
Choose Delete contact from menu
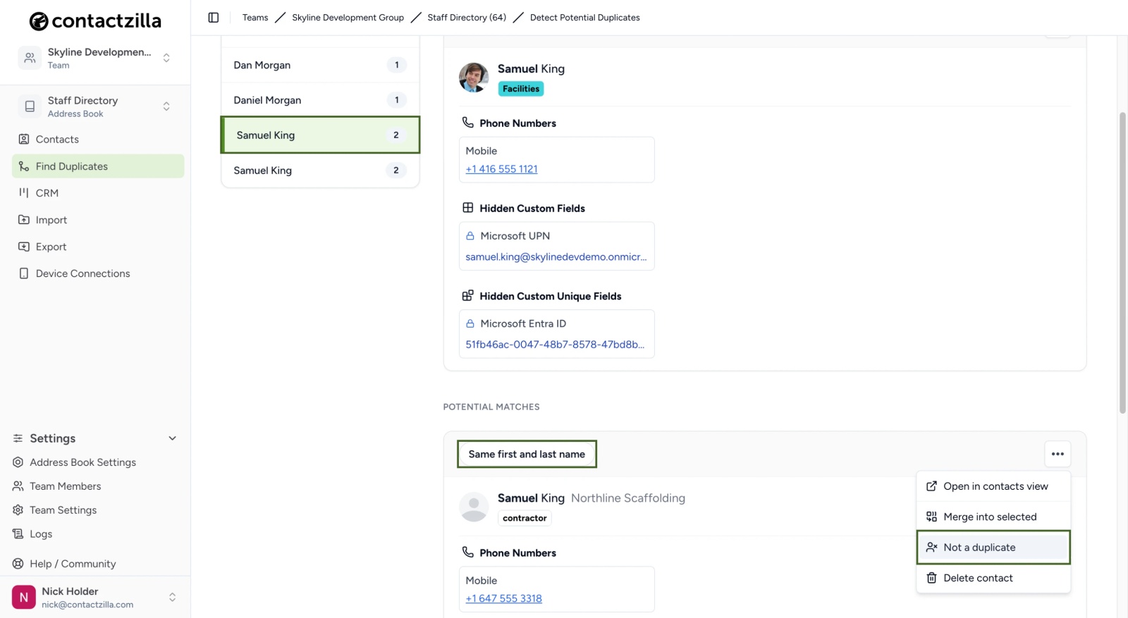click(993, 578)
